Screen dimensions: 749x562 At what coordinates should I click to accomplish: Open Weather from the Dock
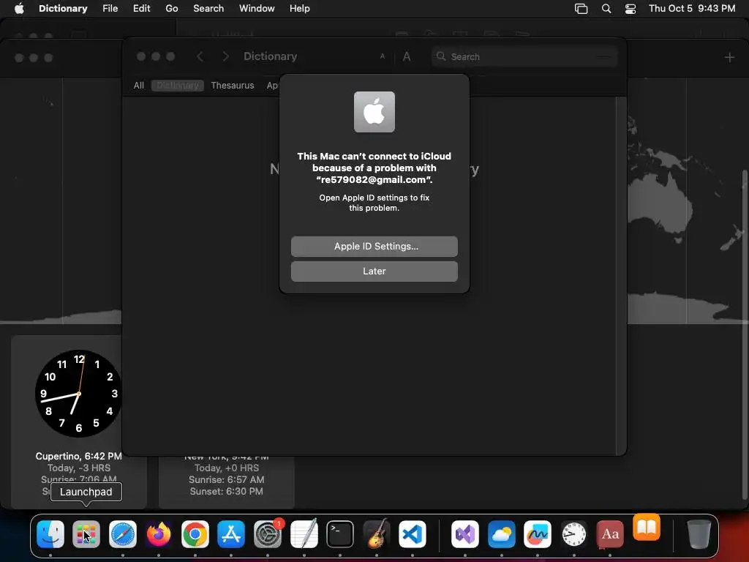tap(502, 533)
